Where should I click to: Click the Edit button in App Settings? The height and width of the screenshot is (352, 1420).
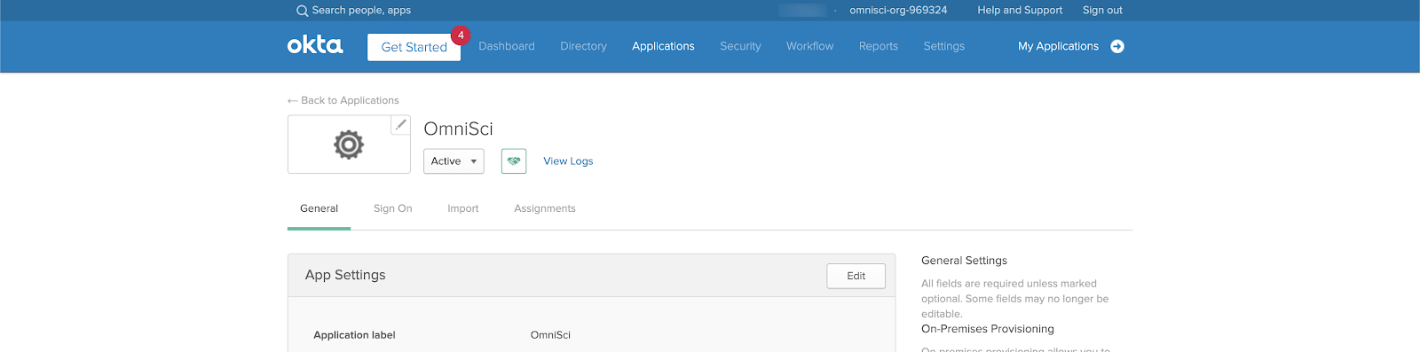click(856, 276)
